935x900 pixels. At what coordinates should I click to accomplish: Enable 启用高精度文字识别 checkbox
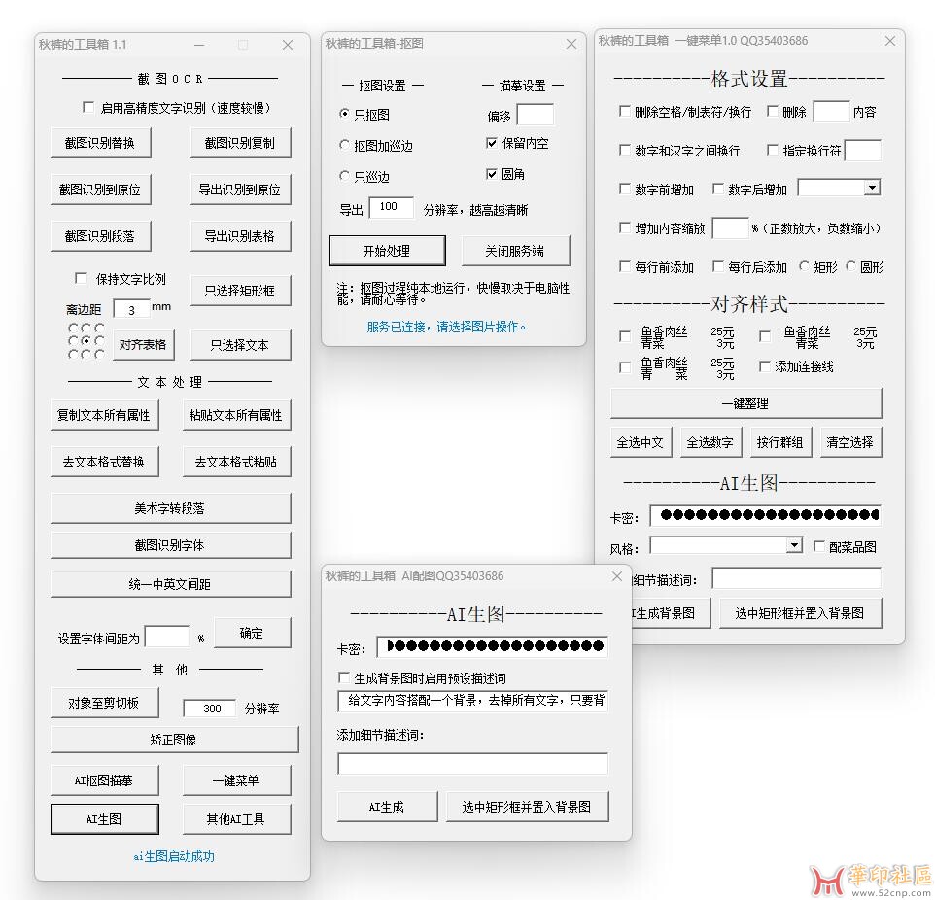(89, 108)
